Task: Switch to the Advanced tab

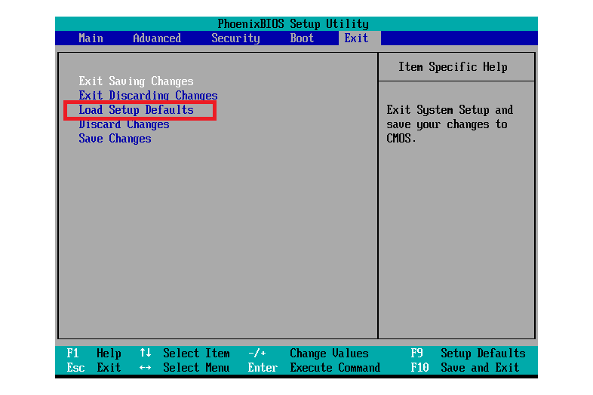Action: pos(157,38)
